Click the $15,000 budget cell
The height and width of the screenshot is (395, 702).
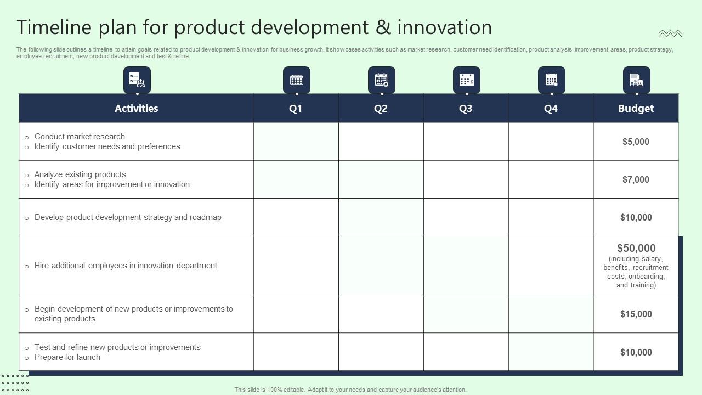[x=636, y=314]
